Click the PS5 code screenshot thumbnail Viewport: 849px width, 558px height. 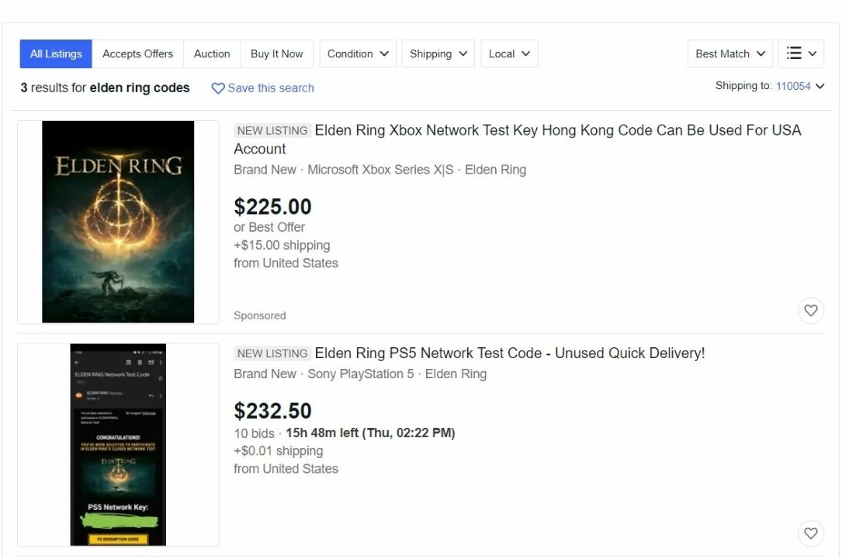coord(118,443)
